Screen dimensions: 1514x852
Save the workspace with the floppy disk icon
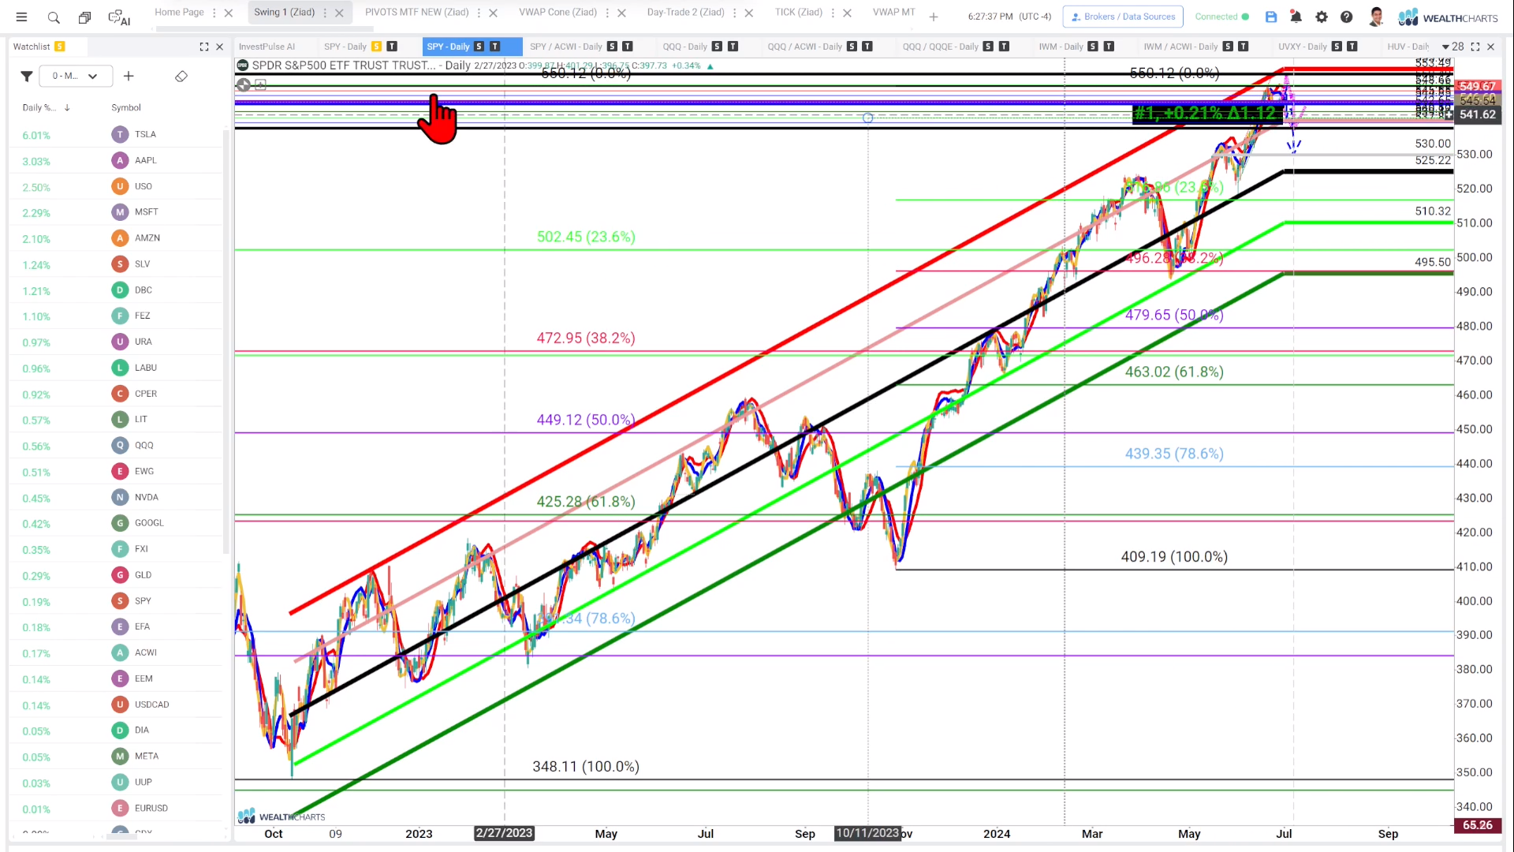[1271, 17]
